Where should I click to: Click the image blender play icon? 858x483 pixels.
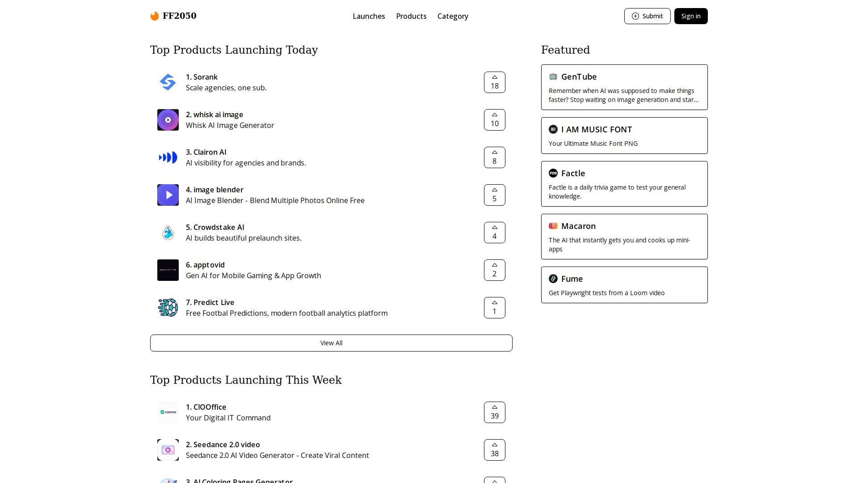pyautogui.click(x=168, y=195)
